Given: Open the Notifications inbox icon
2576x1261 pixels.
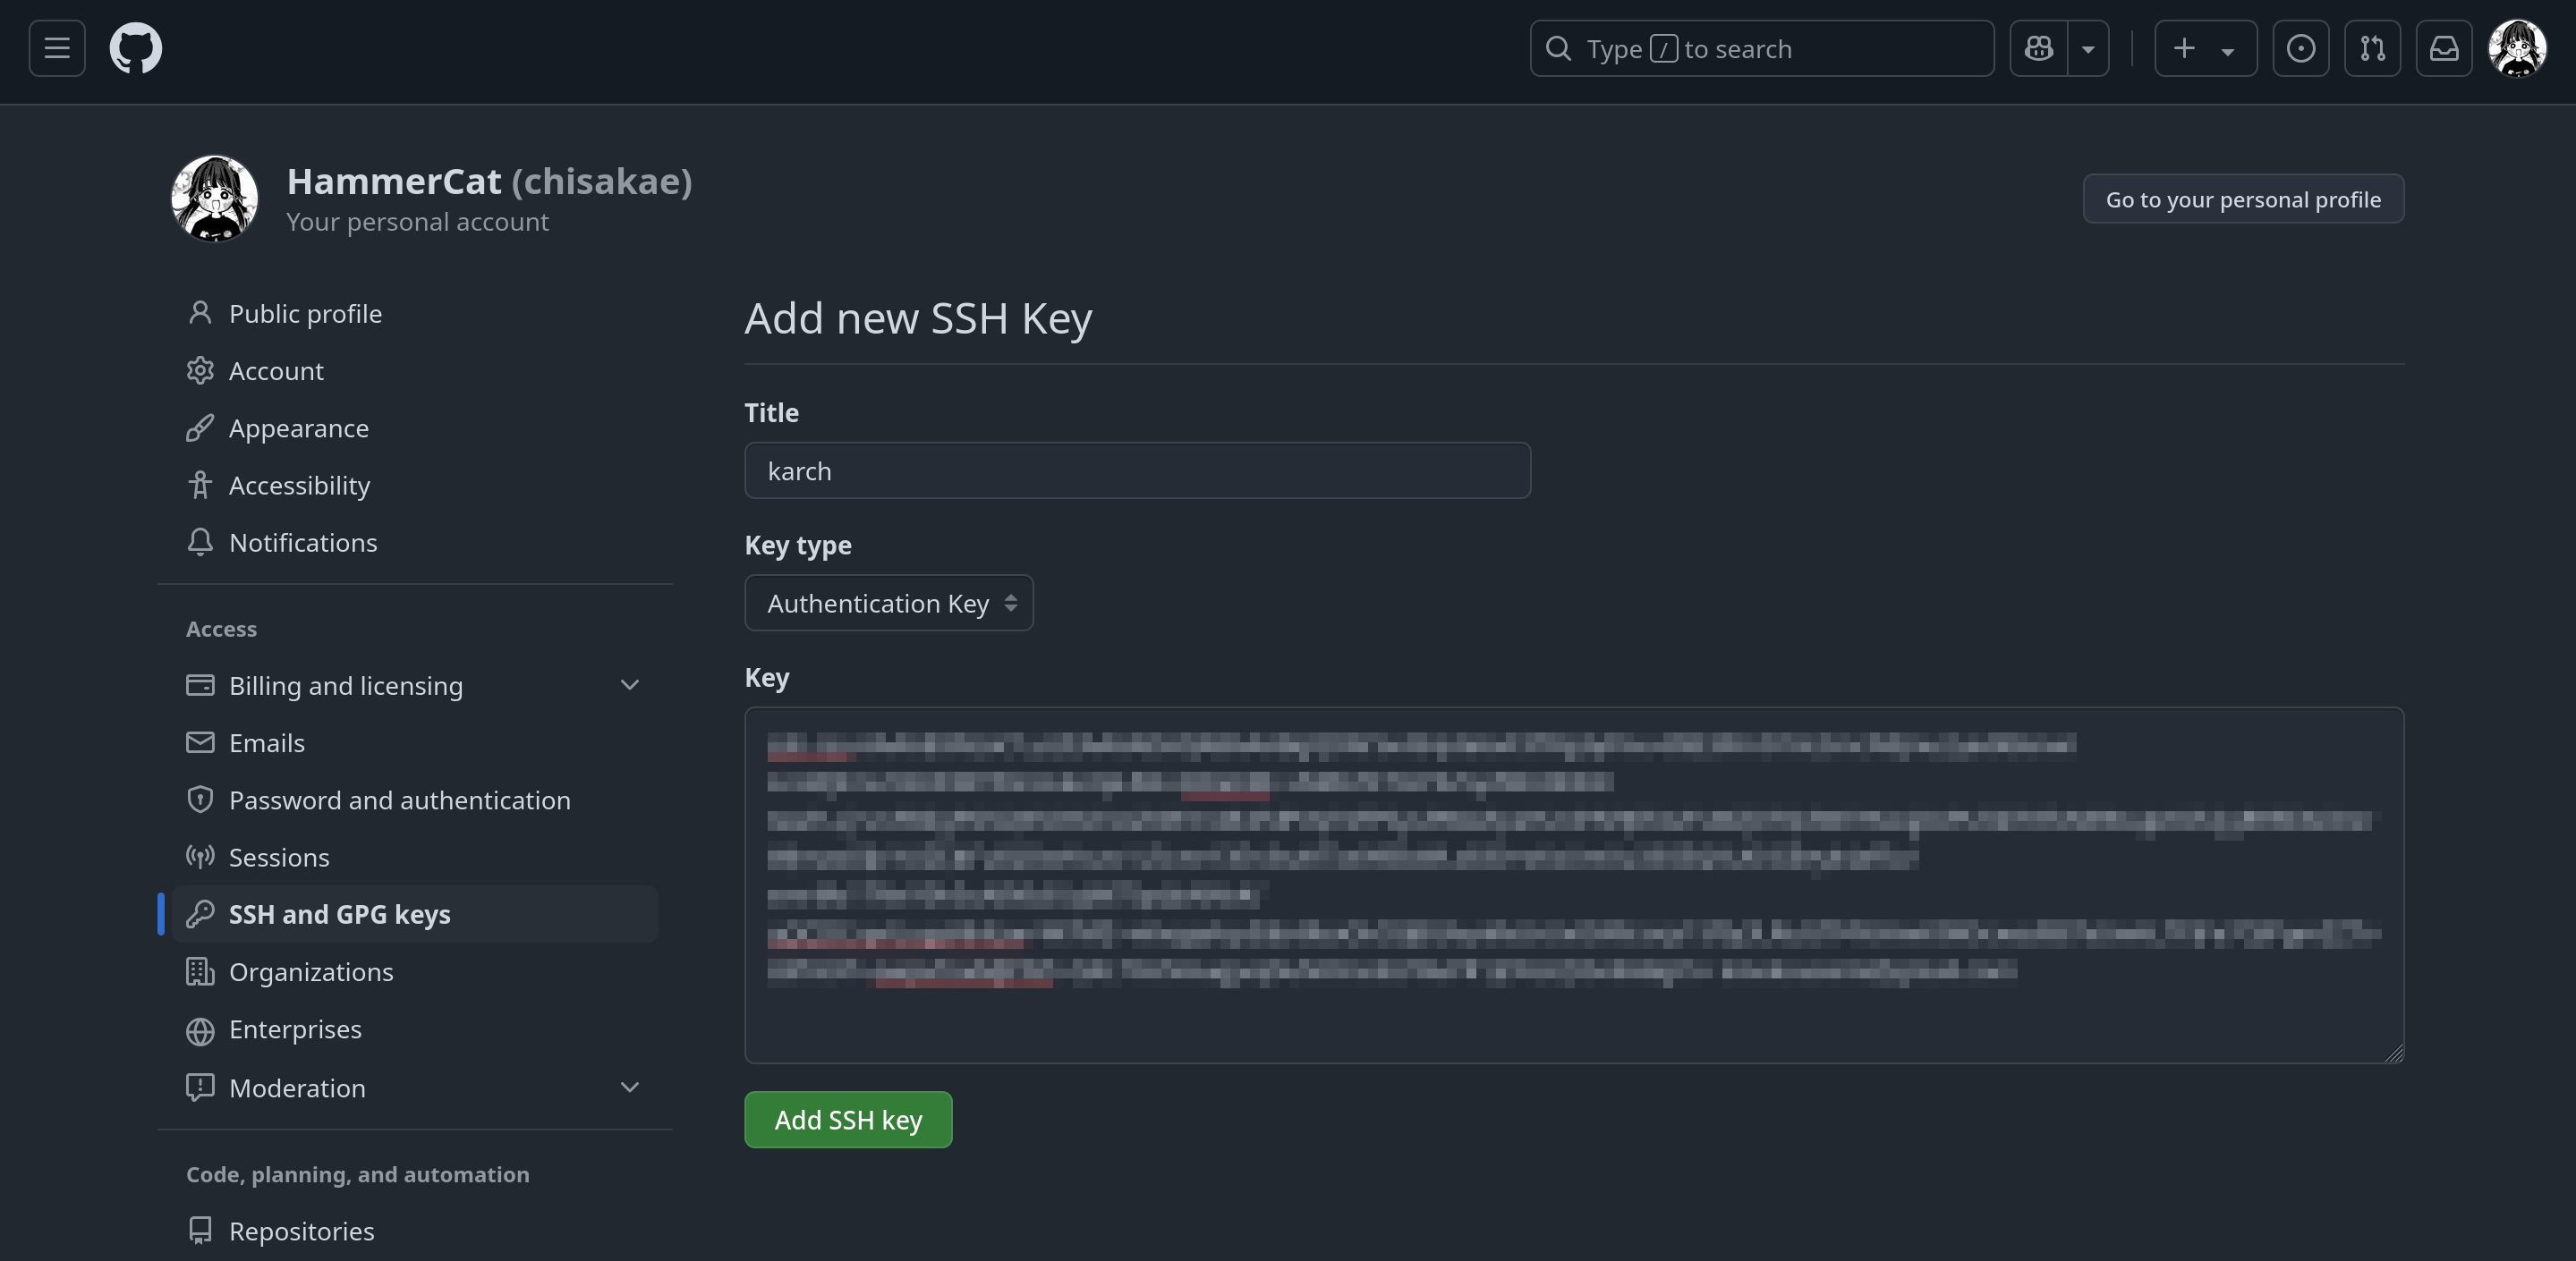Looking at the screenshot, I should click(2444, 48).
